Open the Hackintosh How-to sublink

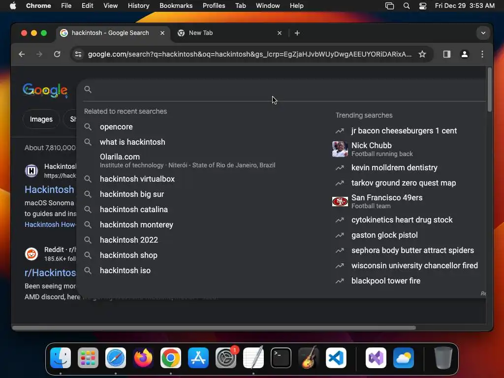click(50, 224)
